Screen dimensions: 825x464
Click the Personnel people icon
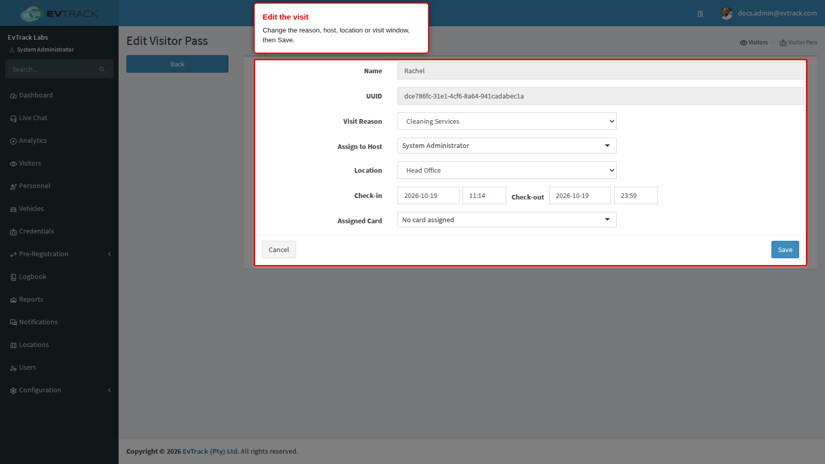pos(13,187)
